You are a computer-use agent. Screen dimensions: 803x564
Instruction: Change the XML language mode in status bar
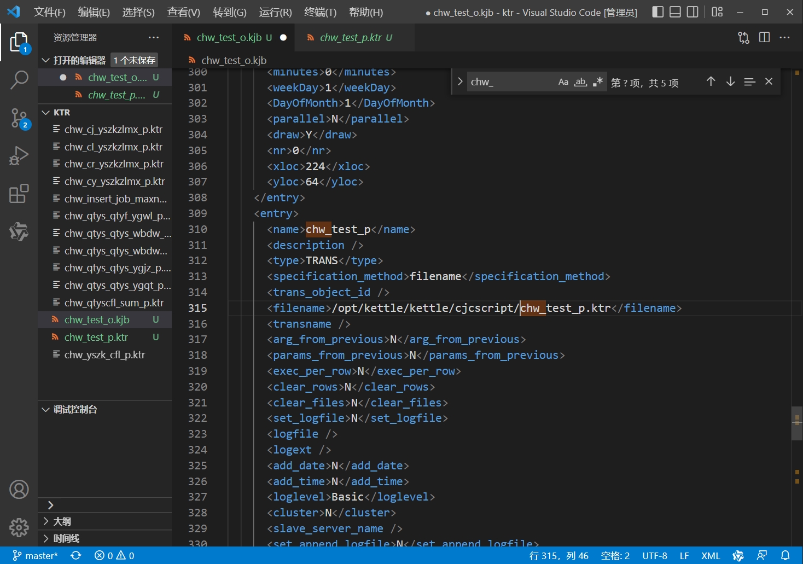pos(711,556)
